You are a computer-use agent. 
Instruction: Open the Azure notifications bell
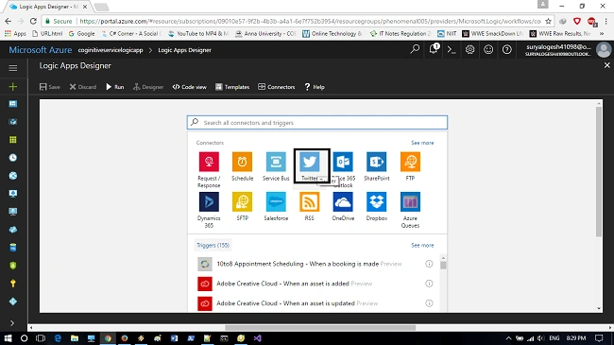[x=434, y=49]
